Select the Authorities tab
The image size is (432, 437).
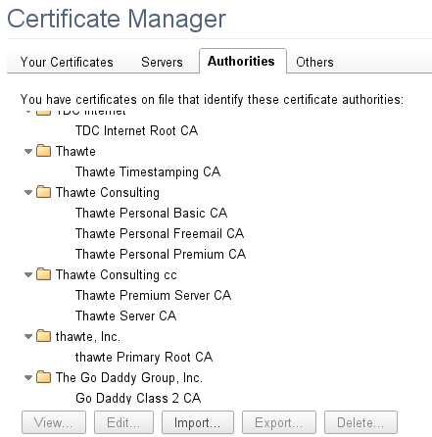242,61
